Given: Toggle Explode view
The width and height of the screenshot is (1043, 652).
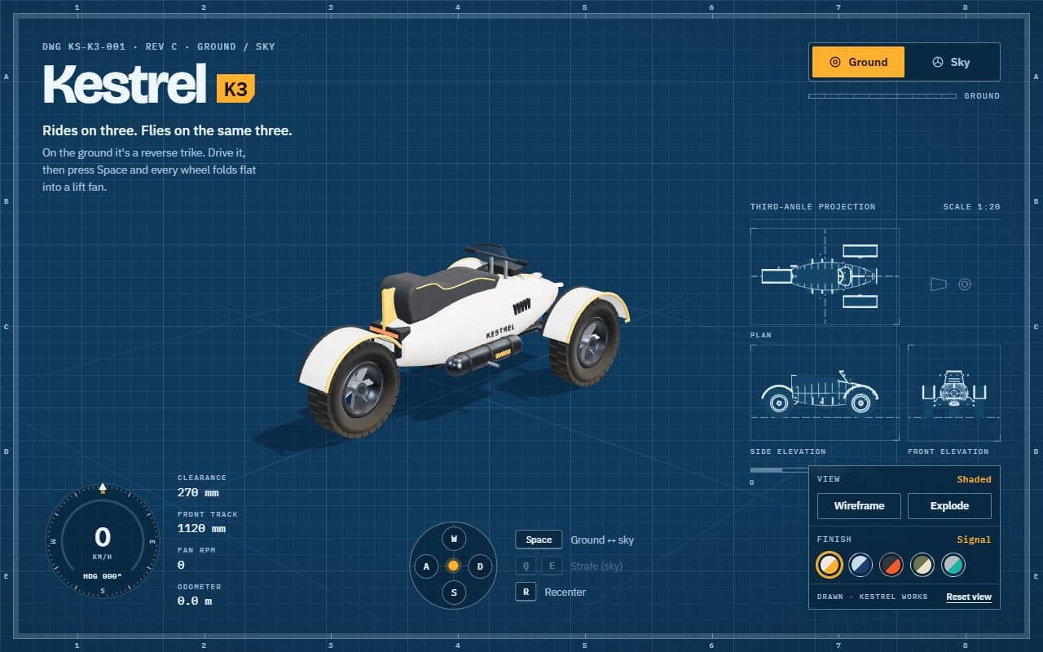Looking at the screenshot, I should tap(949, 506).
